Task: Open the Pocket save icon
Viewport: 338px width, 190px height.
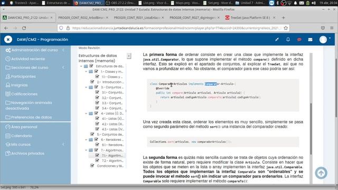Action: 323,28
